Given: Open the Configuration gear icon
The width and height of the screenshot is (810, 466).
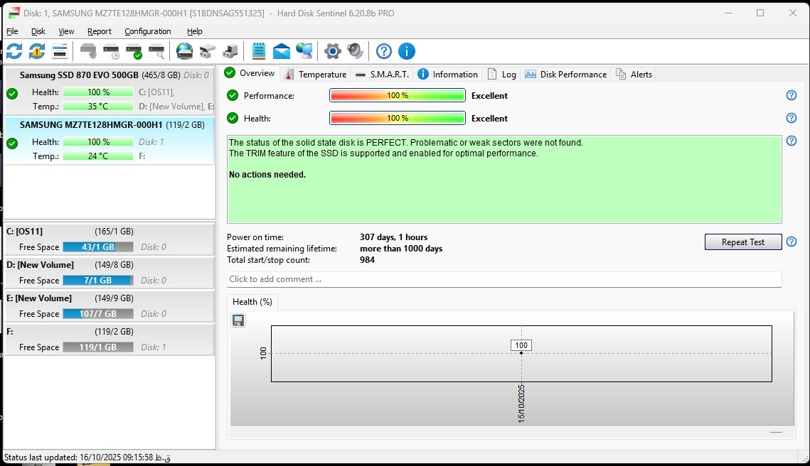Looking at the screenshot, I should 332,51.
